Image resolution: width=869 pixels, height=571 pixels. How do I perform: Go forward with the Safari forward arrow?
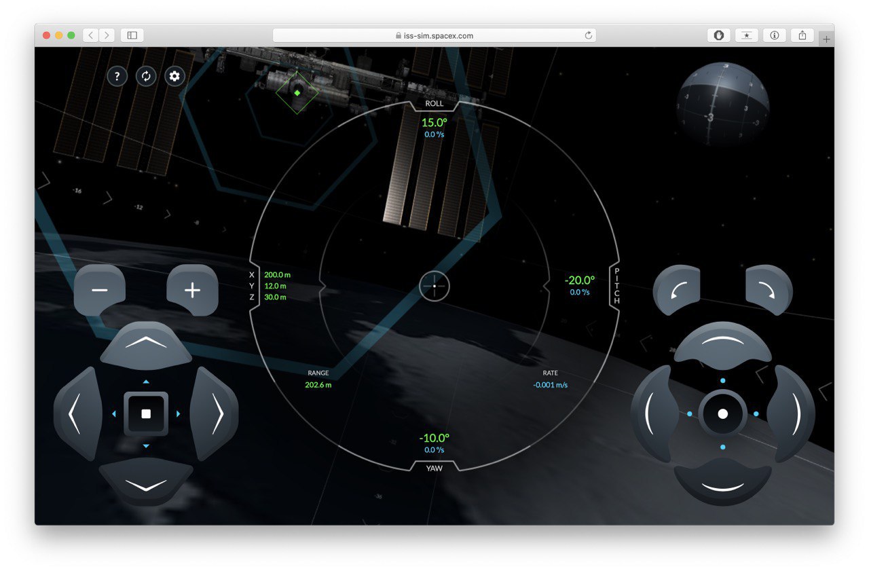[107, 35]
